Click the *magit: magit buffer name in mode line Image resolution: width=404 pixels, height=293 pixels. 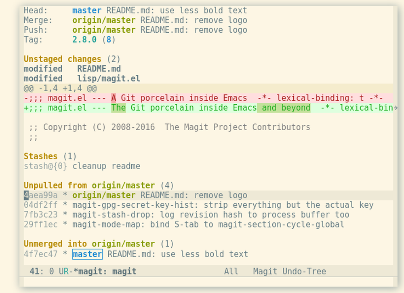pyautogui.click(x=105, y=271)
